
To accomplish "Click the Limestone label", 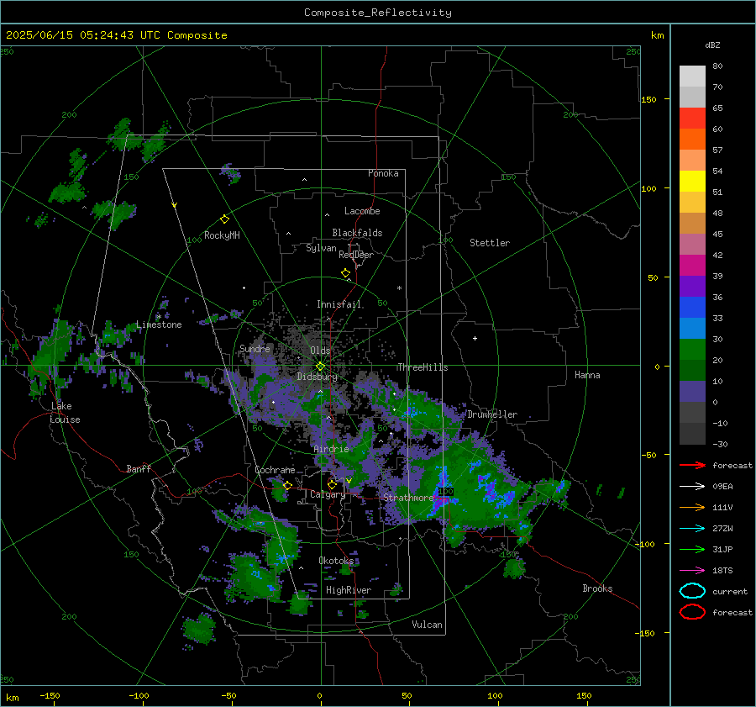I will tap(159, 324).
